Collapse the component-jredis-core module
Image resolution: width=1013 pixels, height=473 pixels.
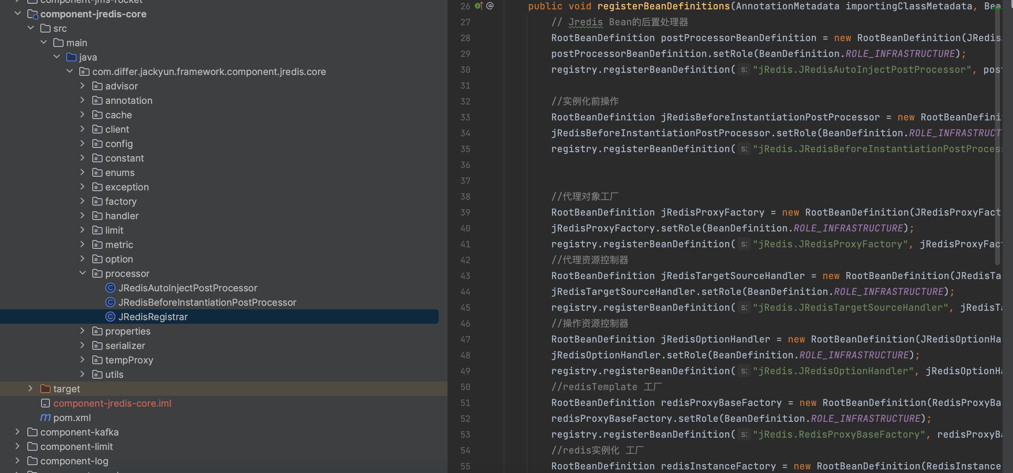coord(18,14)
